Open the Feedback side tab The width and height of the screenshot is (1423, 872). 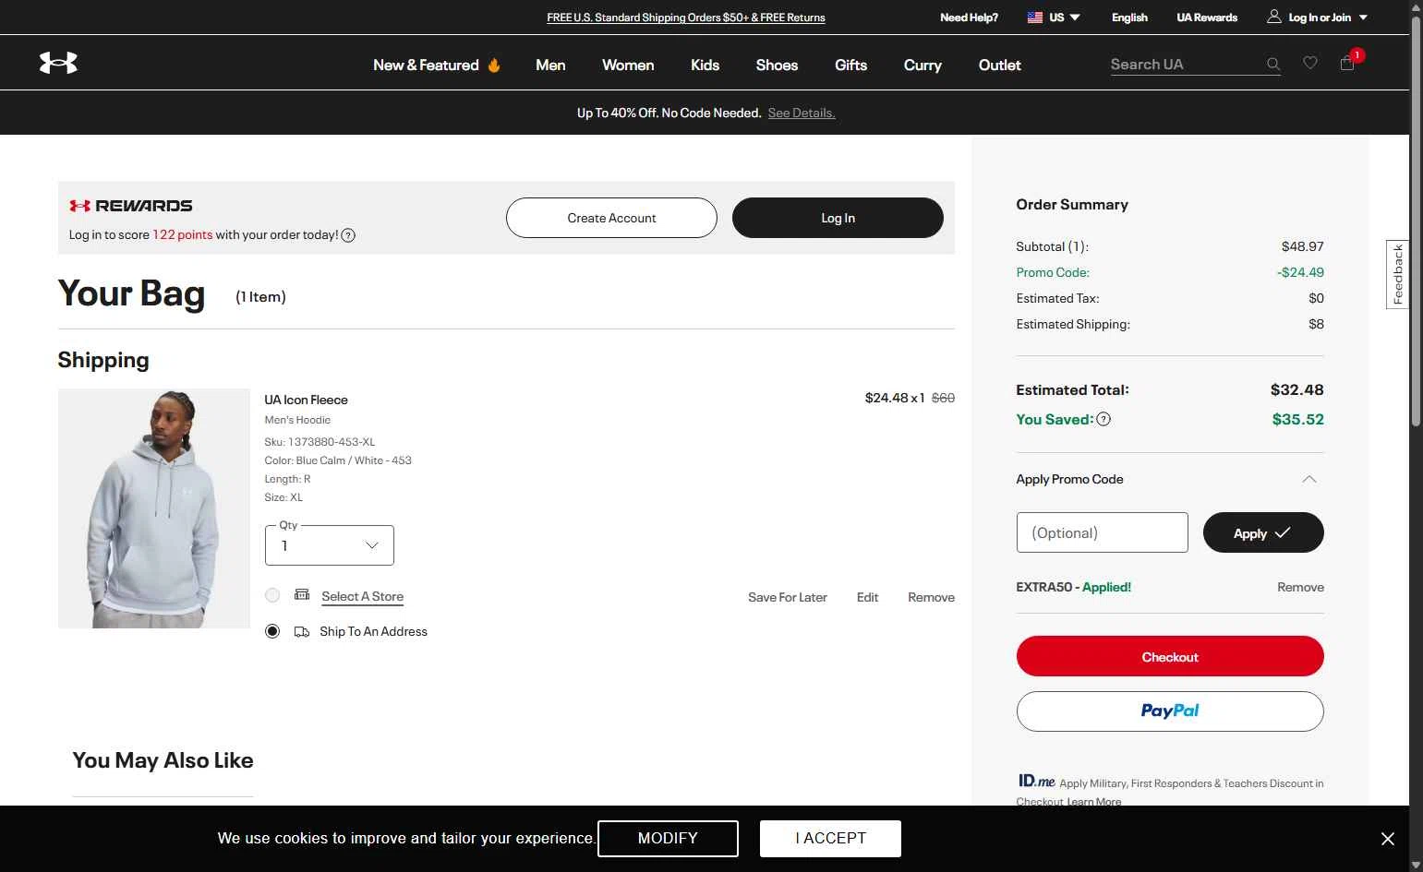point(1398,274)
